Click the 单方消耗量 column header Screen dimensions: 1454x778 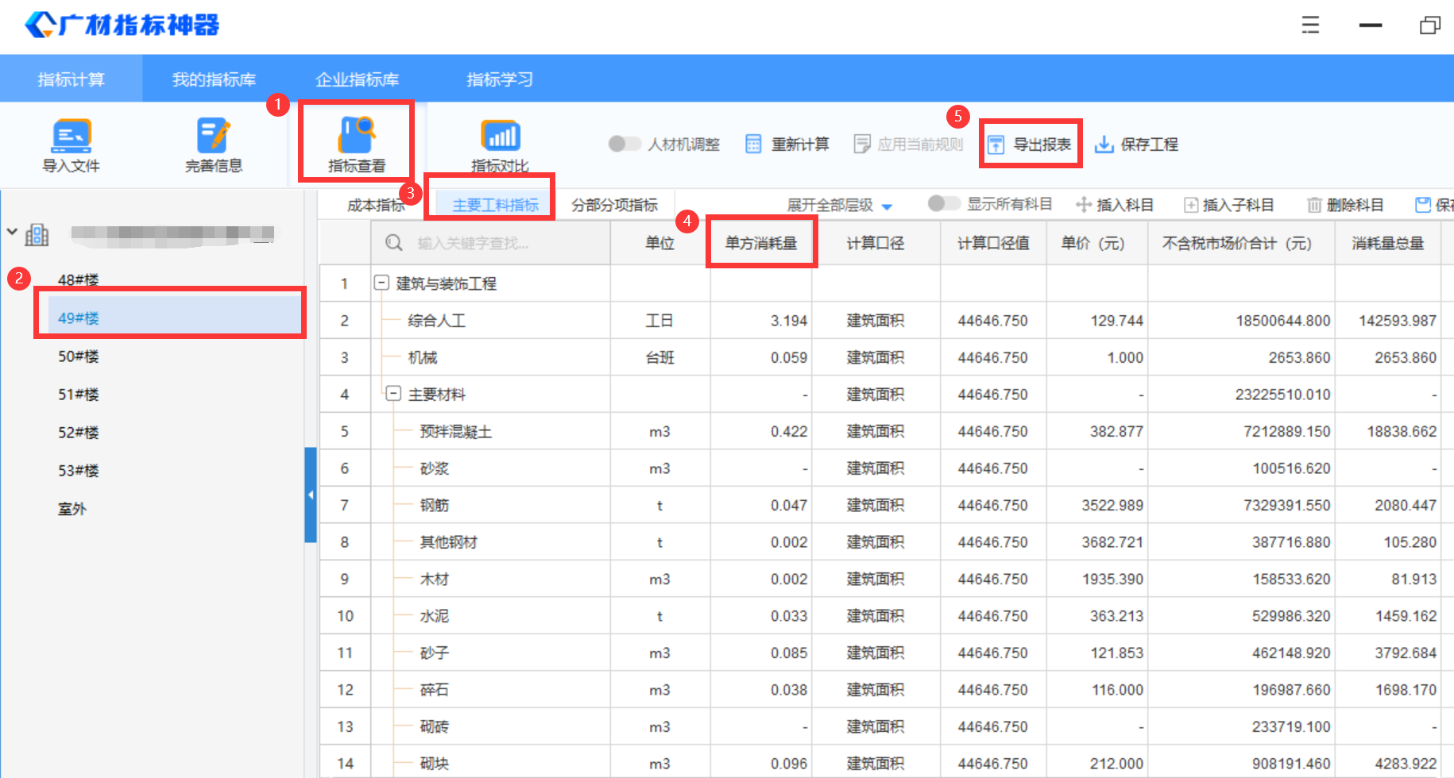coord(761,243)
